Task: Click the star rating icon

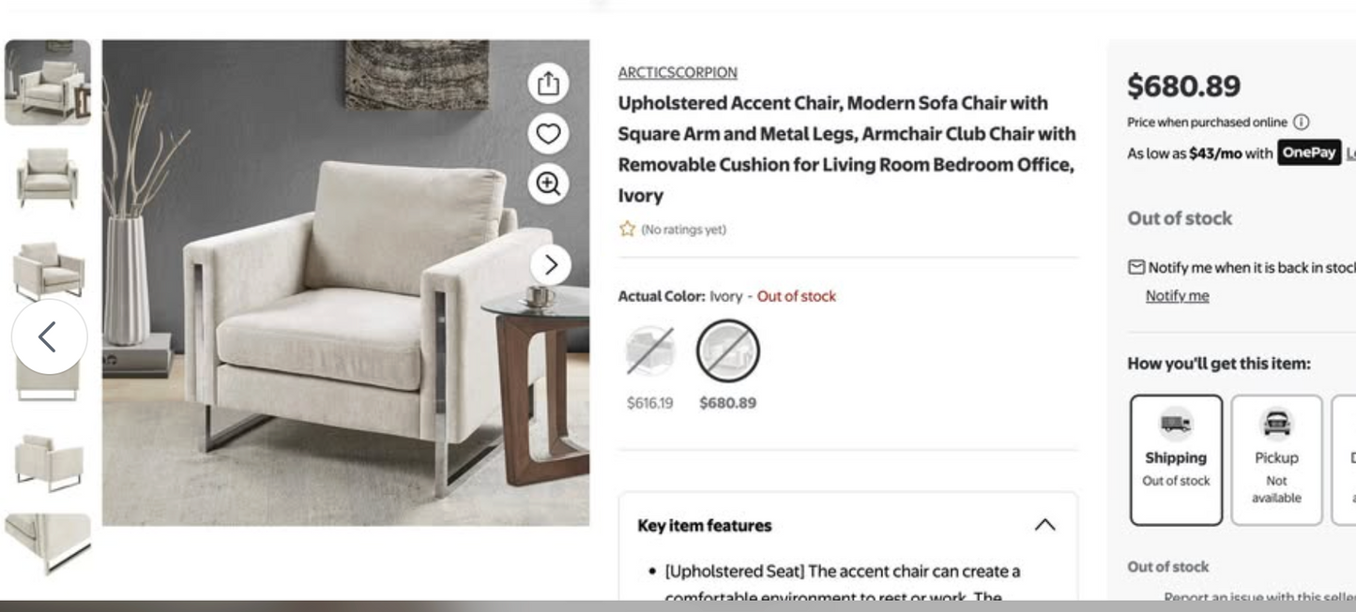Action: tap(627, 229)
